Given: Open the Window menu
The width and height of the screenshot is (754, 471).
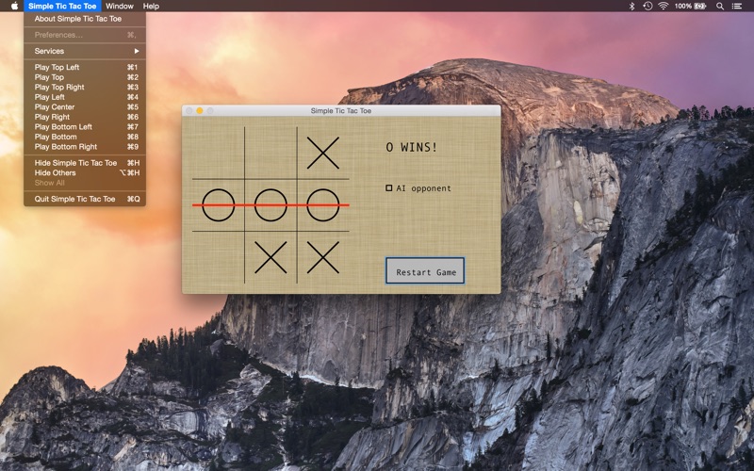Looking at the screenshot, I should click(x=120, y=6).
